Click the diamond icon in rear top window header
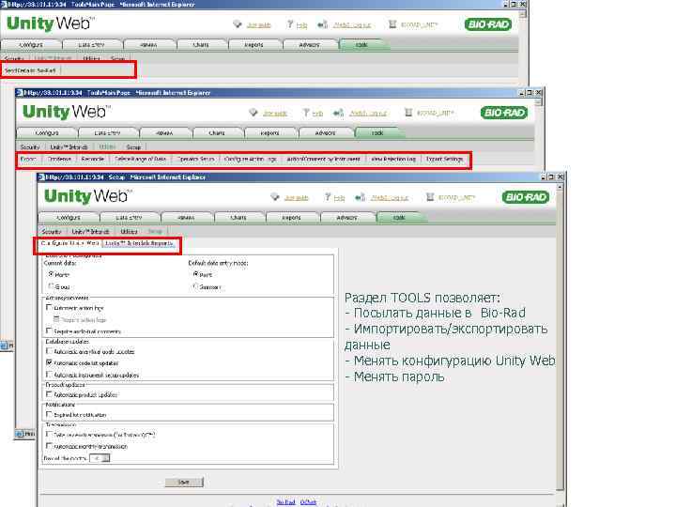This screenshot has width=676, height=507. point(238,24)
